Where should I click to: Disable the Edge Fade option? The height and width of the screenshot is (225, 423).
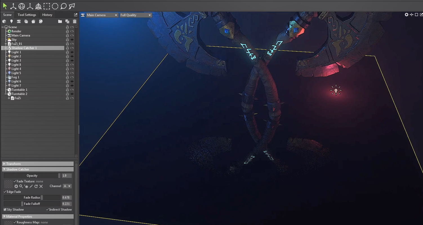5,192
